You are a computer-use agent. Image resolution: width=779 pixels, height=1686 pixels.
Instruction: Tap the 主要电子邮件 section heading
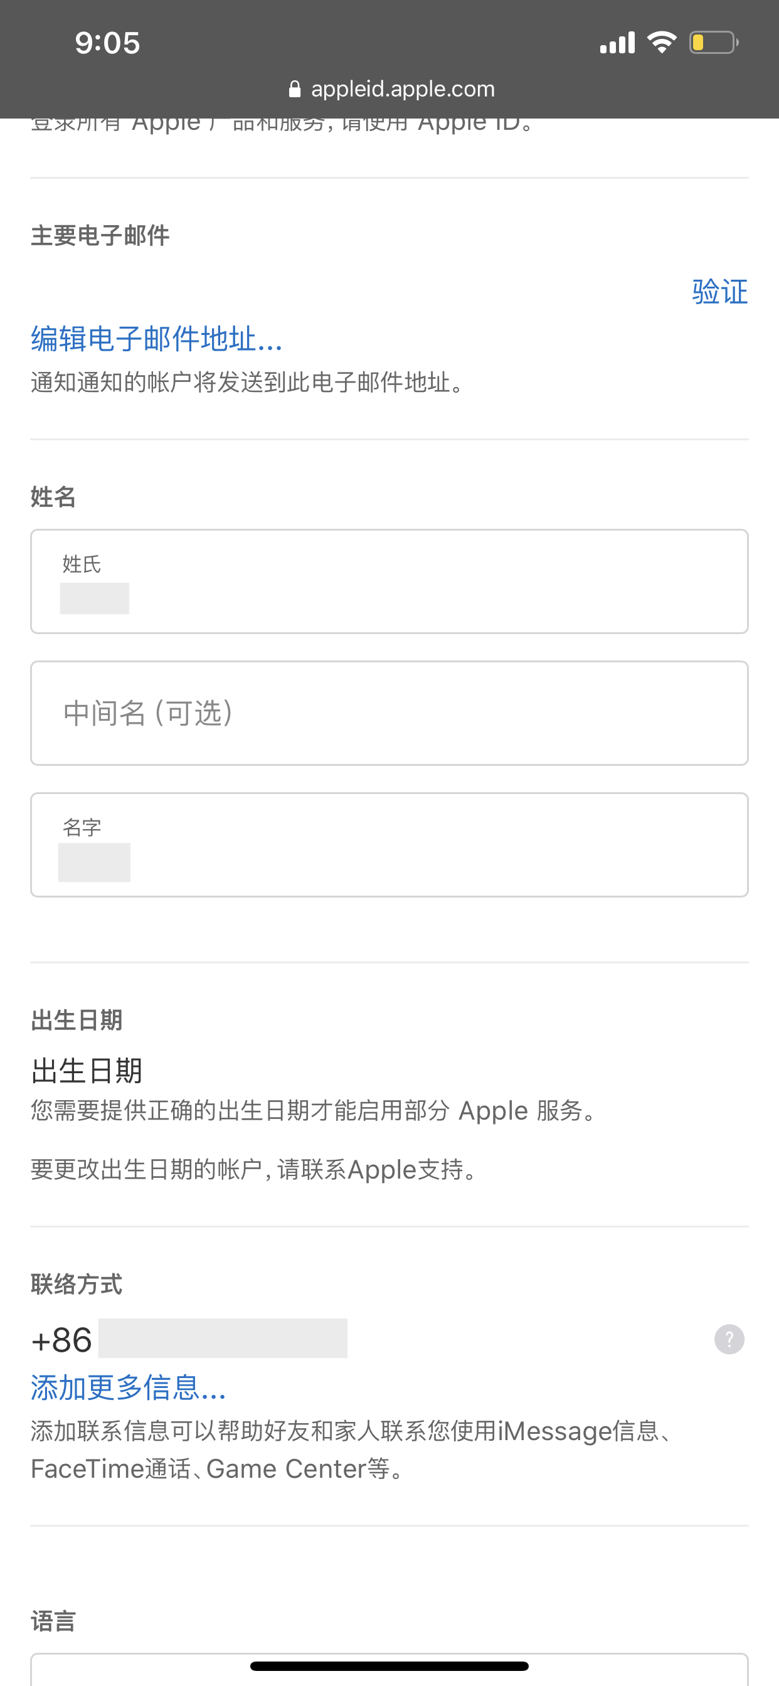(x=100, y=236)
